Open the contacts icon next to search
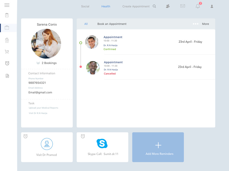229x171 pixels. coord(168,6)
